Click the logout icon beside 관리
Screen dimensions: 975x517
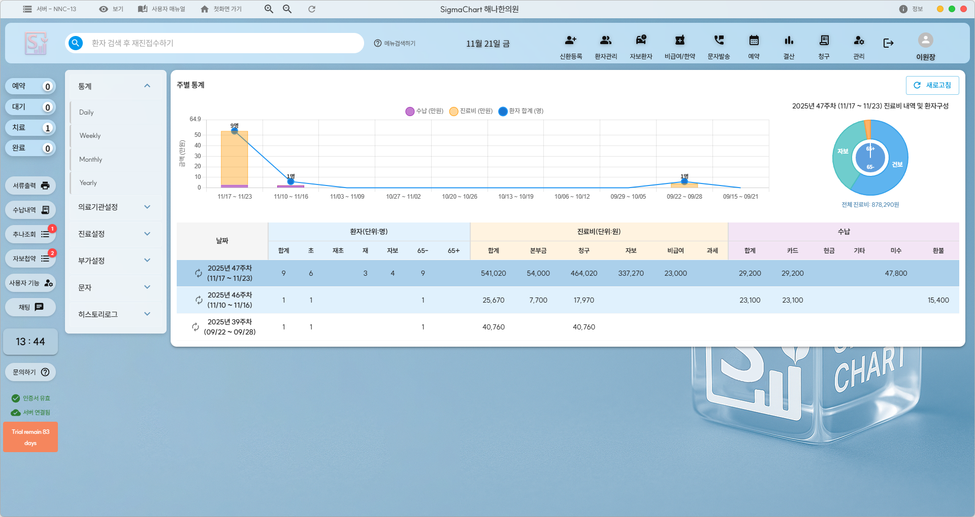[888, 43]
